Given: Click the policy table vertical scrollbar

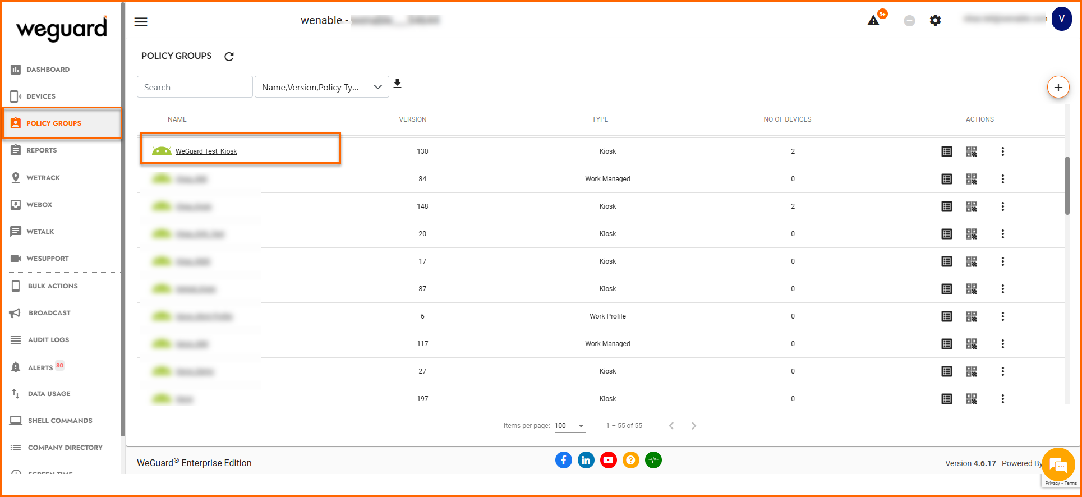Looking at the screenshot, I should [1067, 185].
